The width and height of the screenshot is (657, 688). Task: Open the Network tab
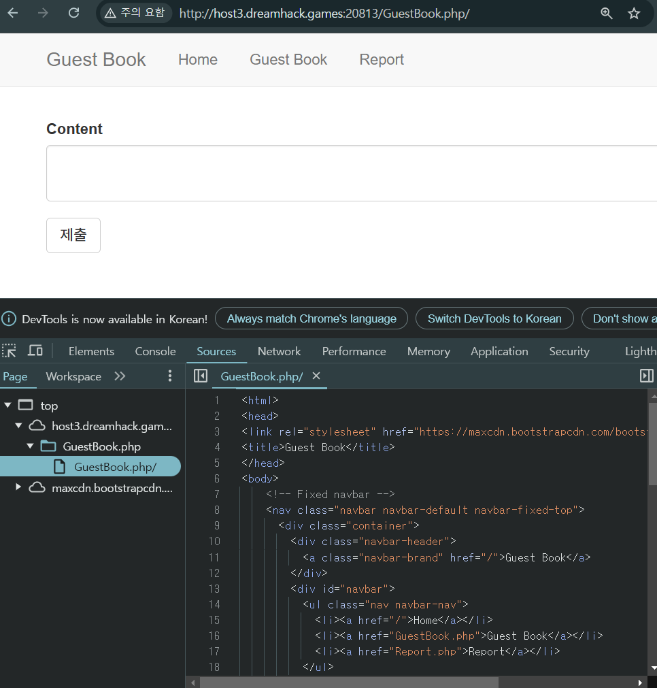point(279,351)
